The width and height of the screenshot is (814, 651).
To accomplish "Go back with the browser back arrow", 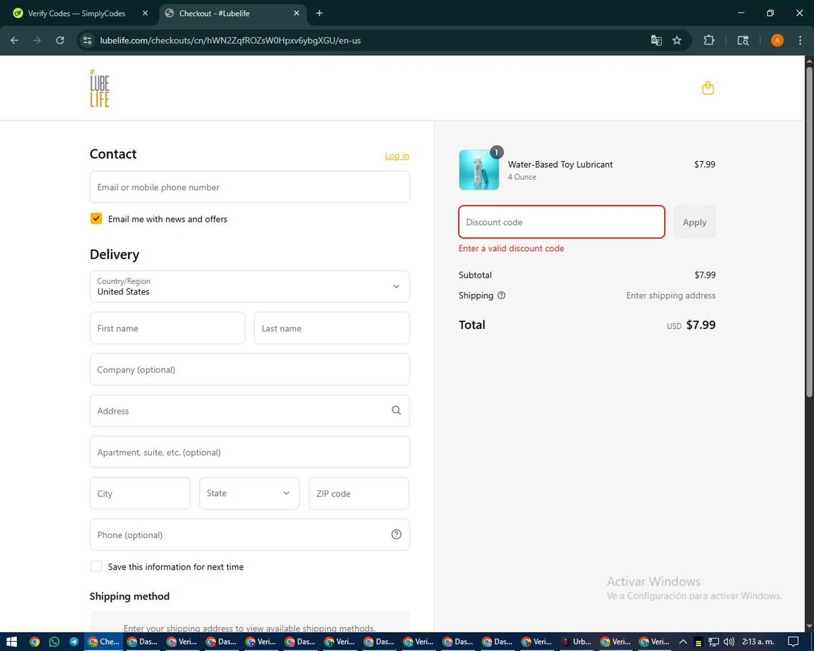I will [15, 40].
